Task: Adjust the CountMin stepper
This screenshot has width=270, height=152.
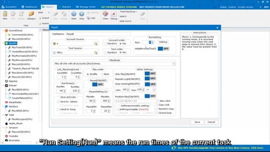Action: [x=65, y=77]
